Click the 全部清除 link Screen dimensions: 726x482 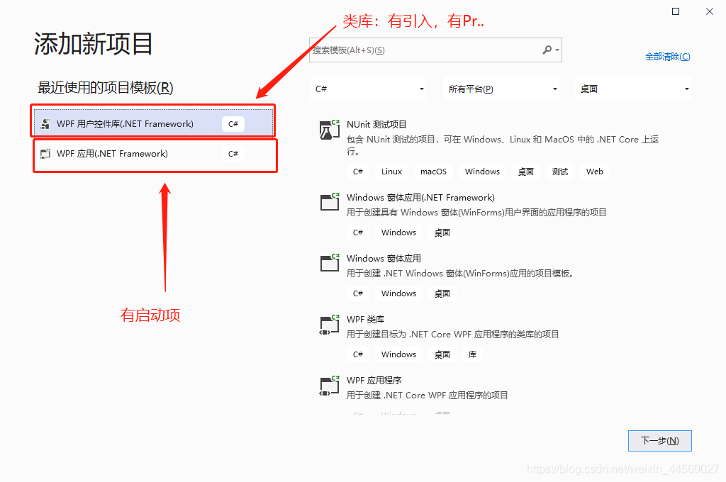668,57
